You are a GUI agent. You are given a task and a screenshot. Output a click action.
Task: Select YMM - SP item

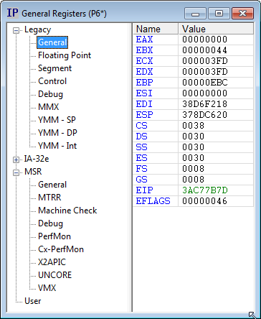tap(57, 120)
